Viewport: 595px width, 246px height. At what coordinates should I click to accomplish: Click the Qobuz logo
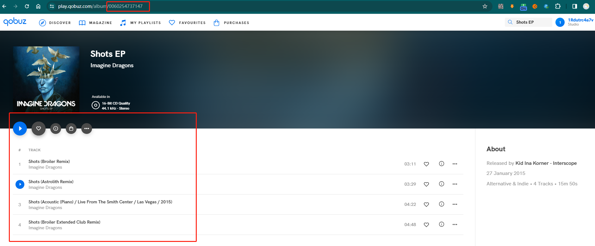(15, 21)
